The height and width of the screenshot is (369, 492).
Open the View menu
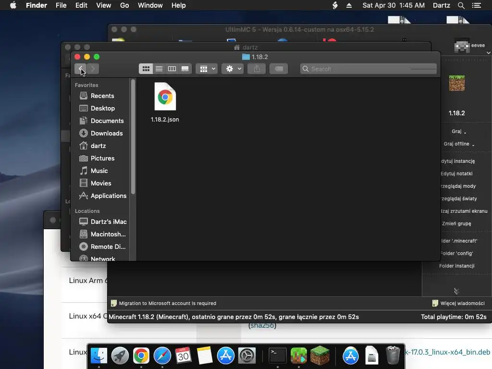[x=104, y=5]
